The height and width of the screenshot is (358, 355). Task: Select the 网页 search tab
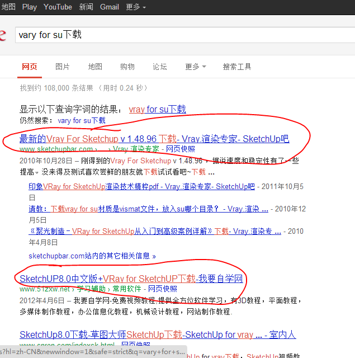coord(30,67)
